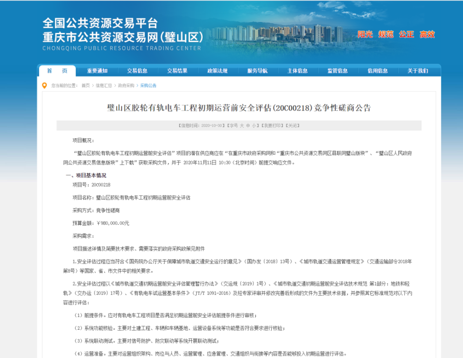Click the 项目名称 line in the article
Screen dimensions: 463x358
pyautogui.click(x=131, y=198)
